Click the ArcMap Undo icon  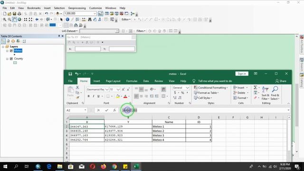pos(47,14)
